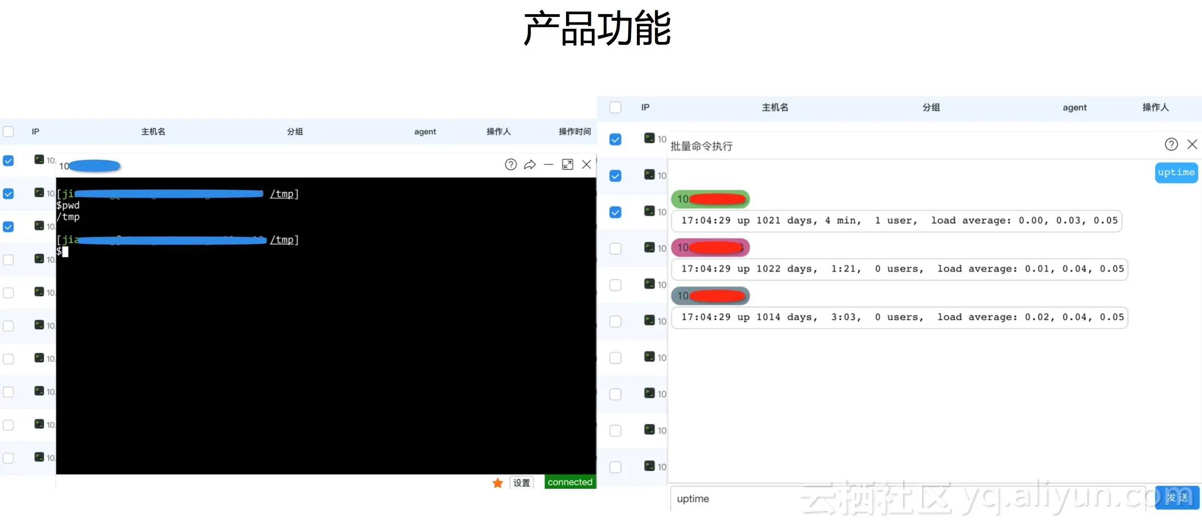Close the 批量命令执行 panel
The width and height of the screenshot is (1202, 522).
1192,144
